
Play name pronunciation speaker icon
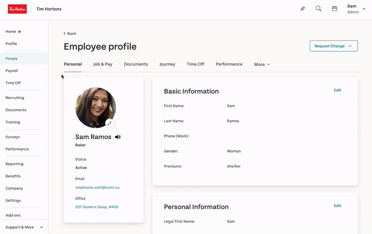pyautogui.click(x=118, y=137)
